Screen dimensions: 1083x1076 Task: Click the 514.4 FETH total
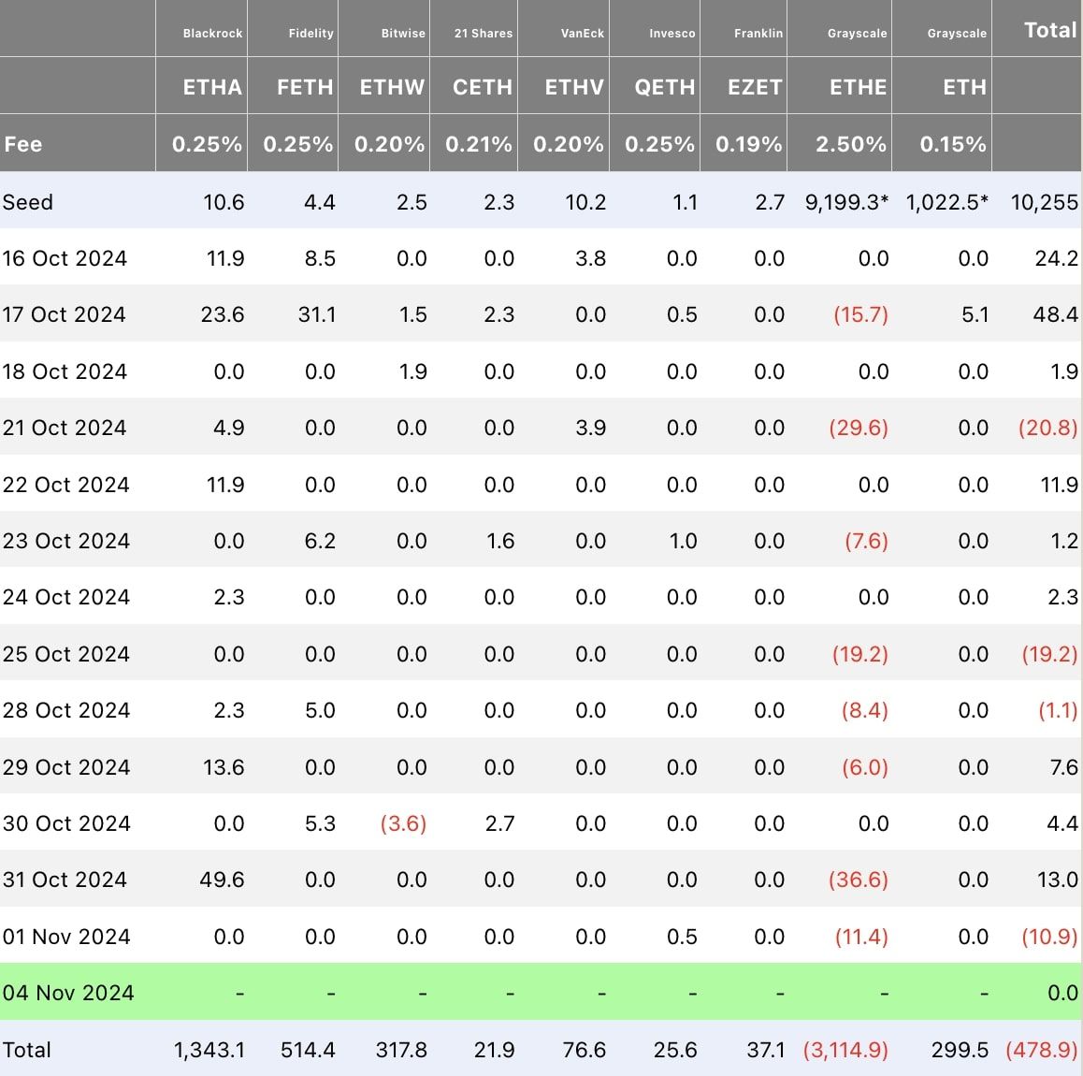click(308, 1051)
